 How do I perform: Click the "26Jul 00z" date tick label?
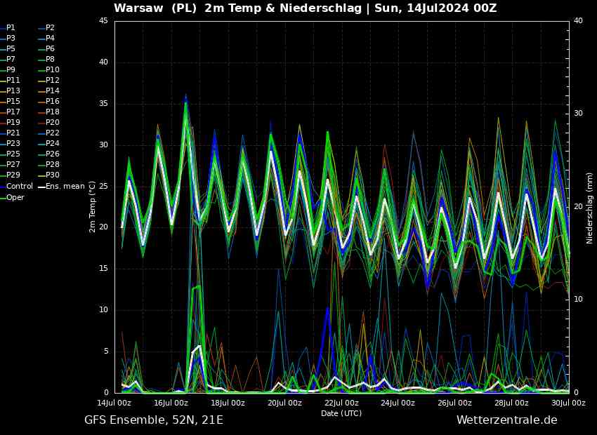coord(455,403)
